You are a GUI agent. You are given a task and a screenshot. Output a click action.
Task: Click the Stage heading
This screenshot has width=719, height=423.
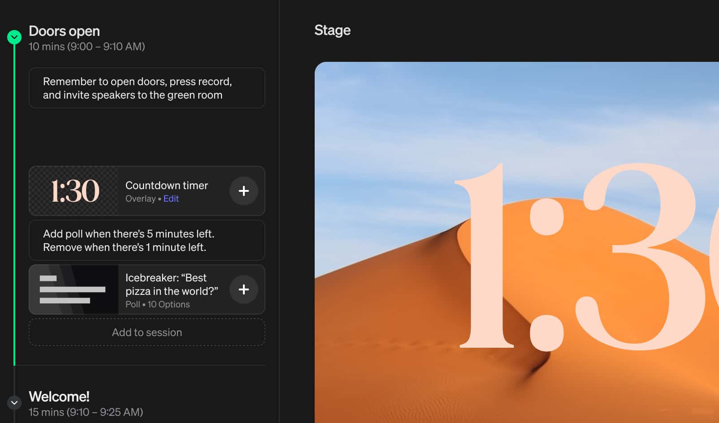click(x=332, y=30)
